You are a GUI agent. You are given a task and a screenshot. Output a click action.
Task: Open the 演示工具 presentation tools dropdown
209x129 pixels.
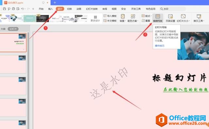click(x=199, y=18)
